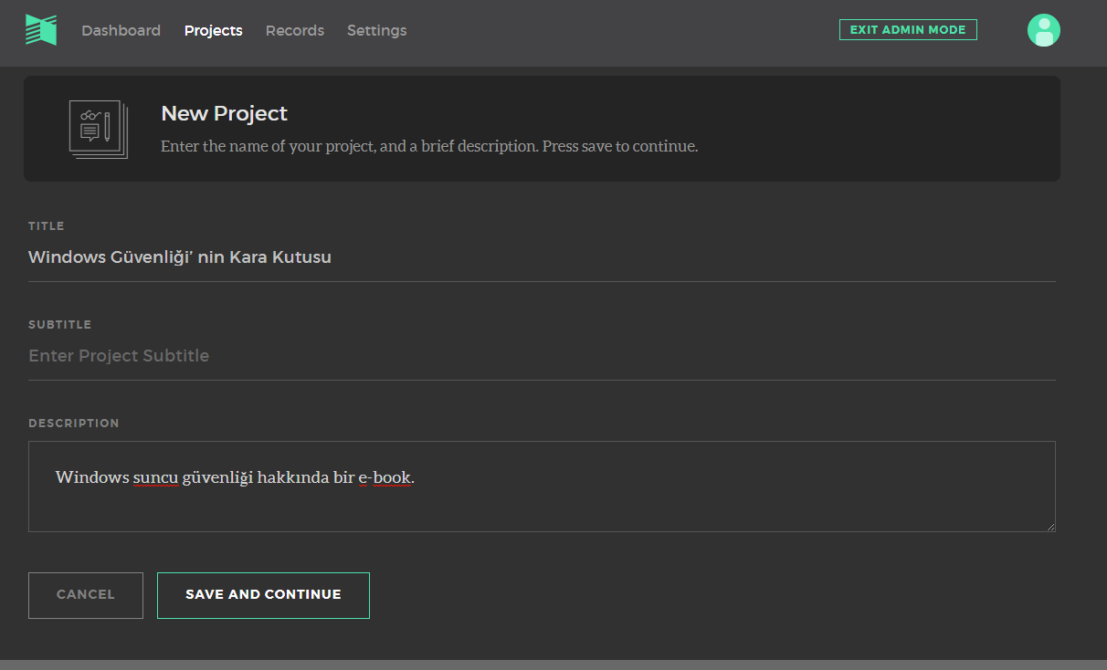
Task: Focus the Title input field
Action: point(542,258)
